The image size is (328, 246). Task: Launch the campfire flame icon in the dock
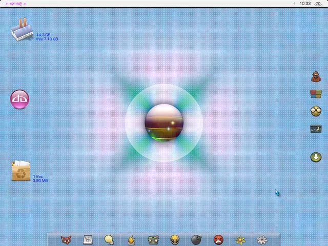tap(131, 239)
